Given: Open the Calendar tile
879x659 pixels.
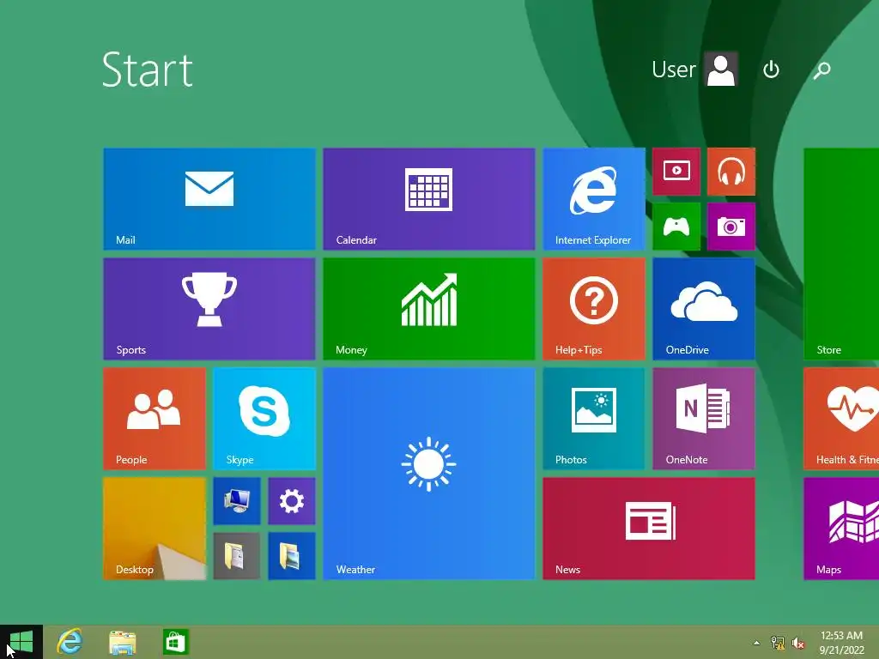Looking at the screenshot, I should [x=429, y=199].
